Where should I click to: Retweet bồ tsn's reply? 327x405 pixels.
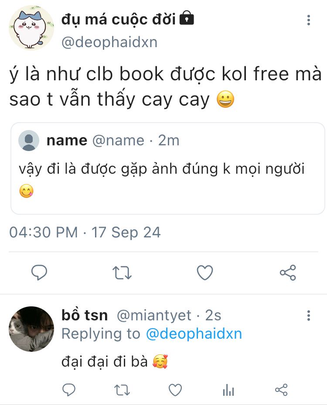tap(122, 390)
